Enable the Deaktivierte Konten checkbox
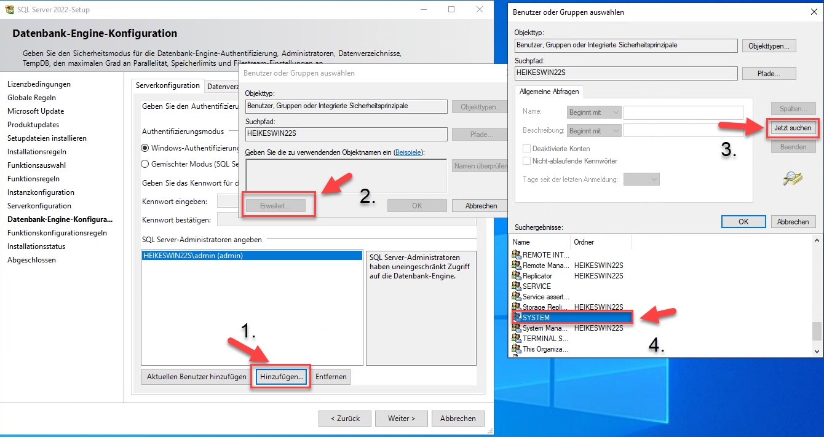 (x=526, y=149)
